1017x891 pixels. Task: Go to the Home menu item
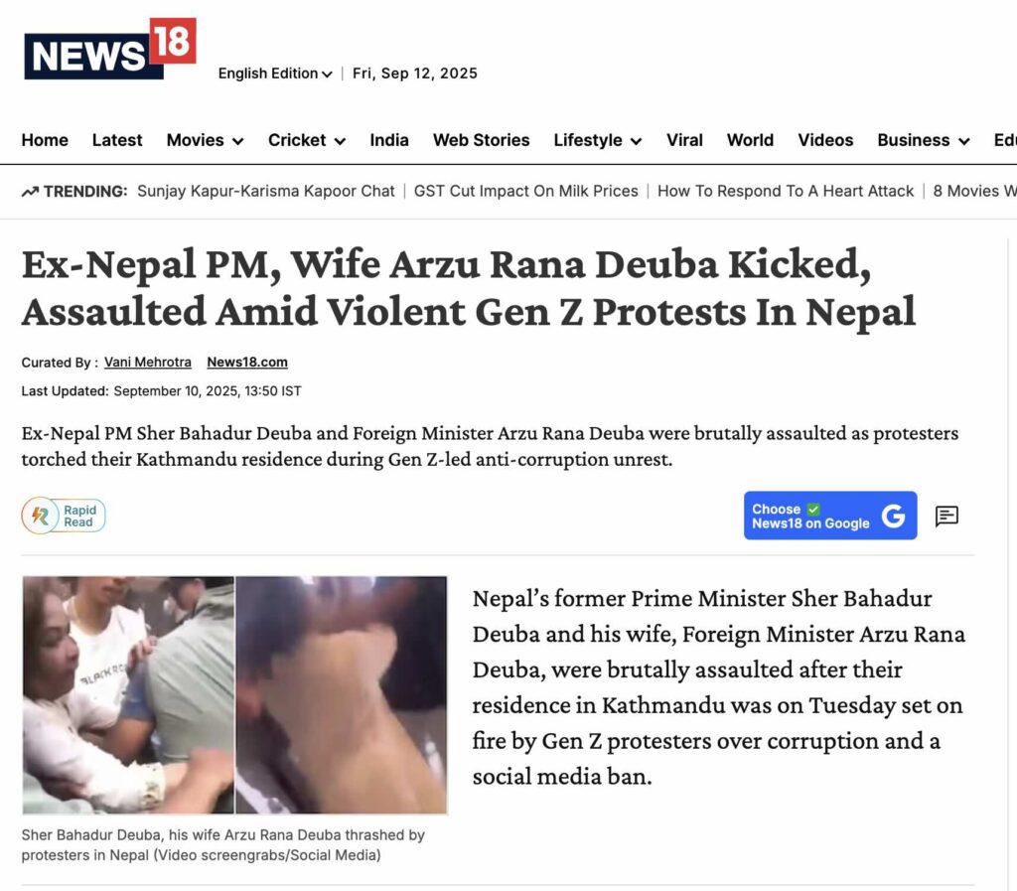[x=45, y=140]
